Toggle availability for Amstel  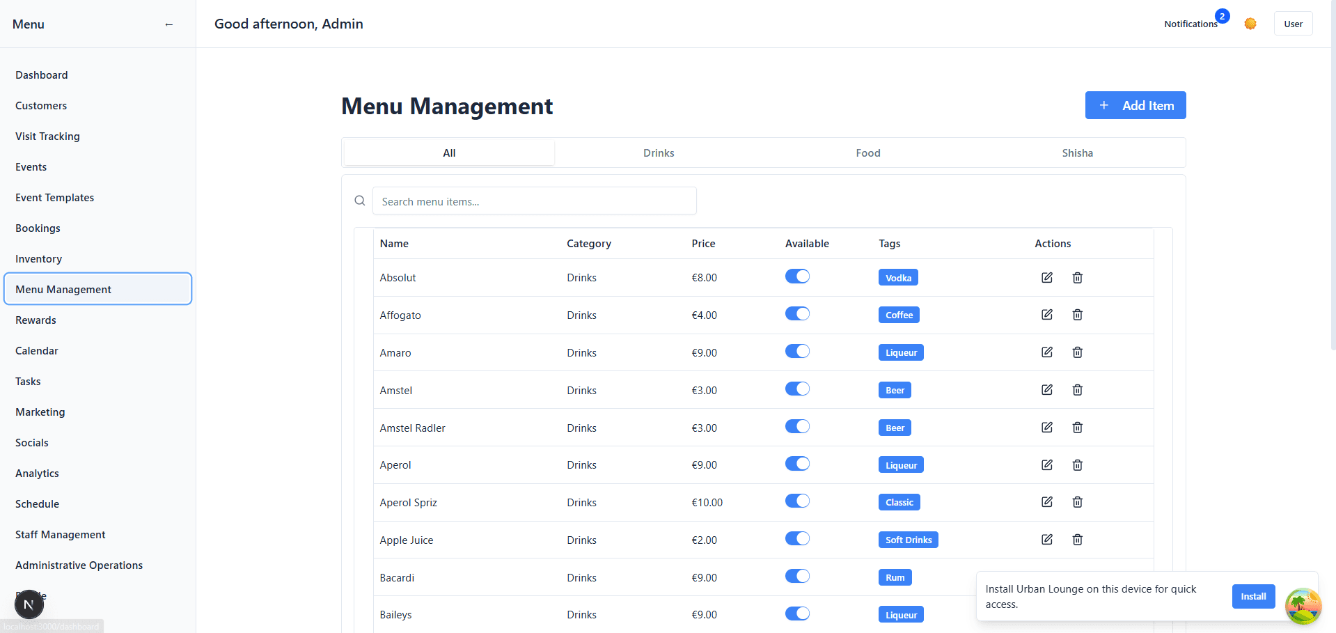point(797,389)
